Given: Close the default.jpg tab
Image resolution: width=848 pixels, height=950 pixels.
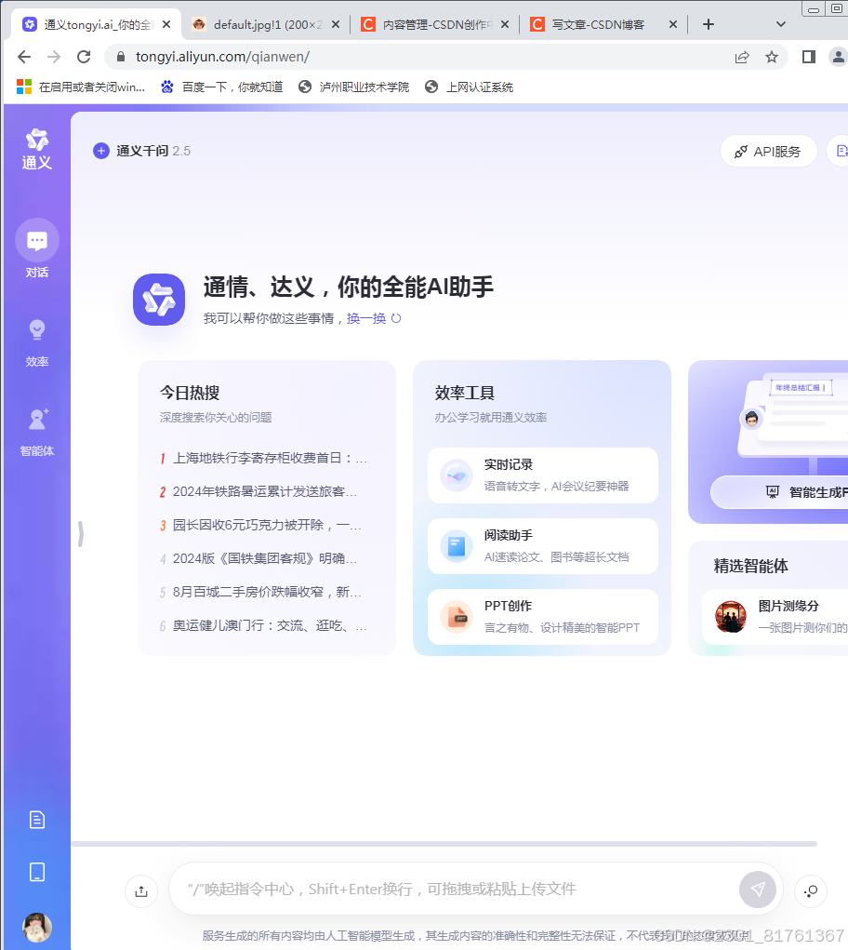Looking at the screenshot, I should 336,24.
